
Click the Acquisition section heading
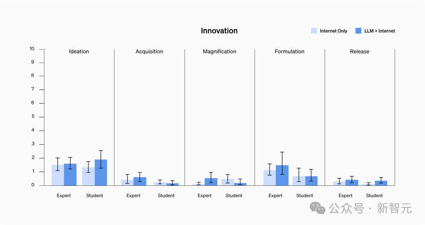pos(150,52)
